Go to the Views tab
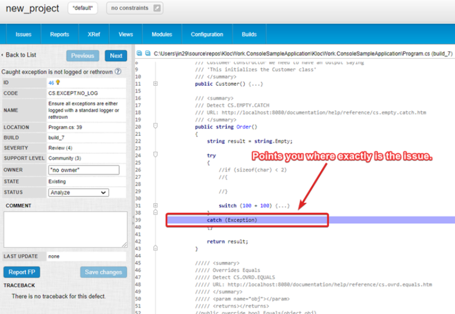This screenshot has height=314, width=455. (x=126, y=34)
